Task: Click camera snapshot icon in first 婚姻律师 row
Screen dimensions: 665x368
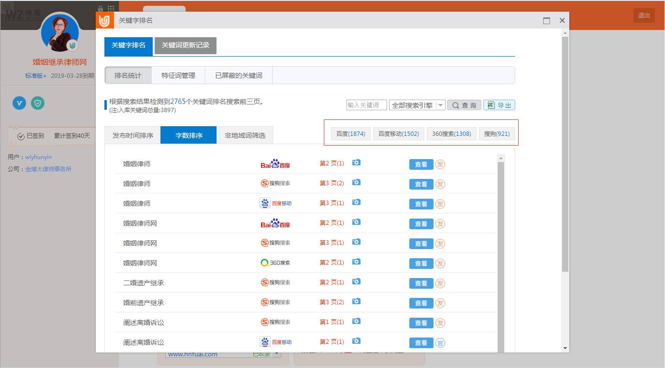Action: (356, 162)
